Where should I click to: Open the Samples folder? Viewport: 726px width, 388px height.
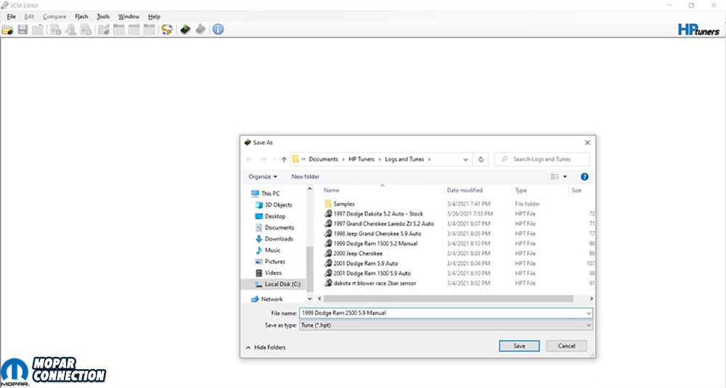click(343, 204)
